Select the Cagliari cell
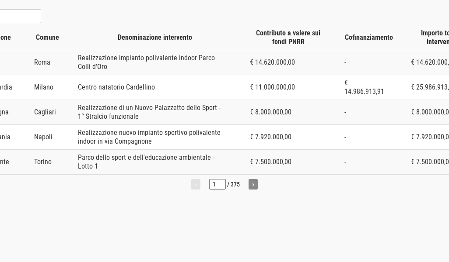Image resolution: width=449 pixels, height=262 pixels. pyautogui.click(x=45, y=112)
